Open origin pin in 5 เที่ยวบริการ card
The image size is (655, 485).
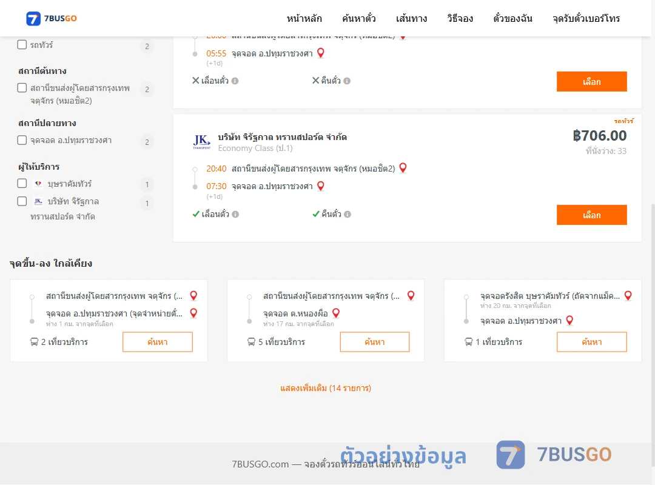411,296
